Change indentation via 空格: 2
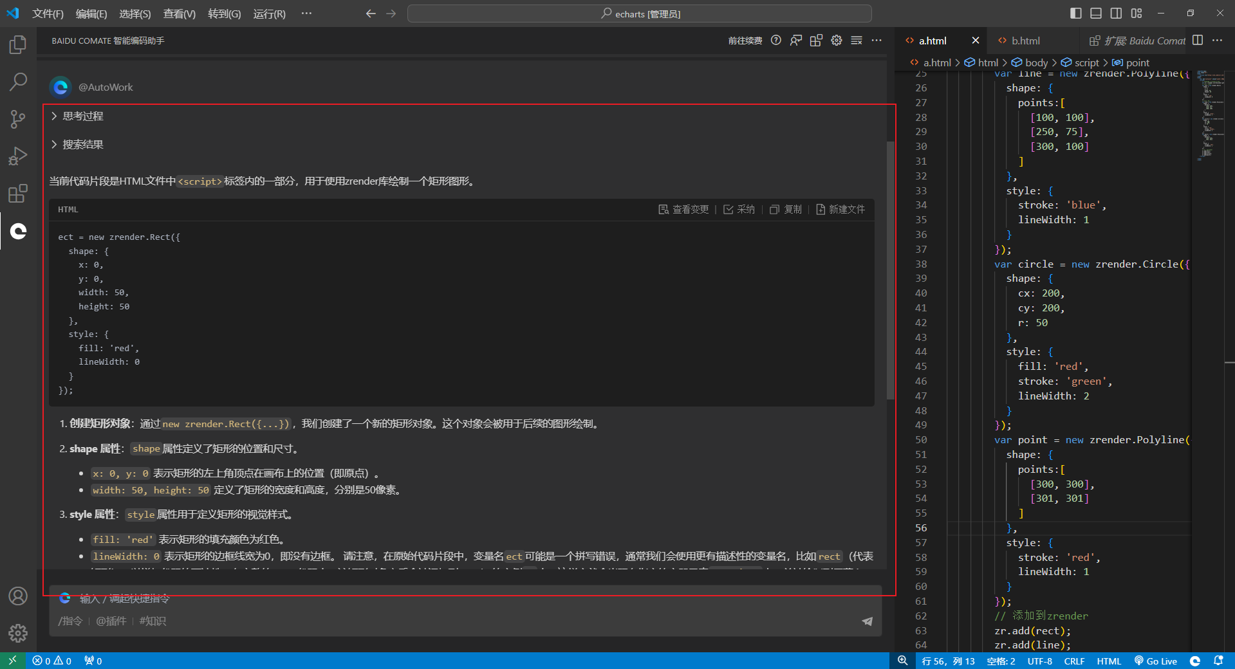The height and width of the screenshot is (669, 1235). pyautogui.click(x=1001, y=661)
